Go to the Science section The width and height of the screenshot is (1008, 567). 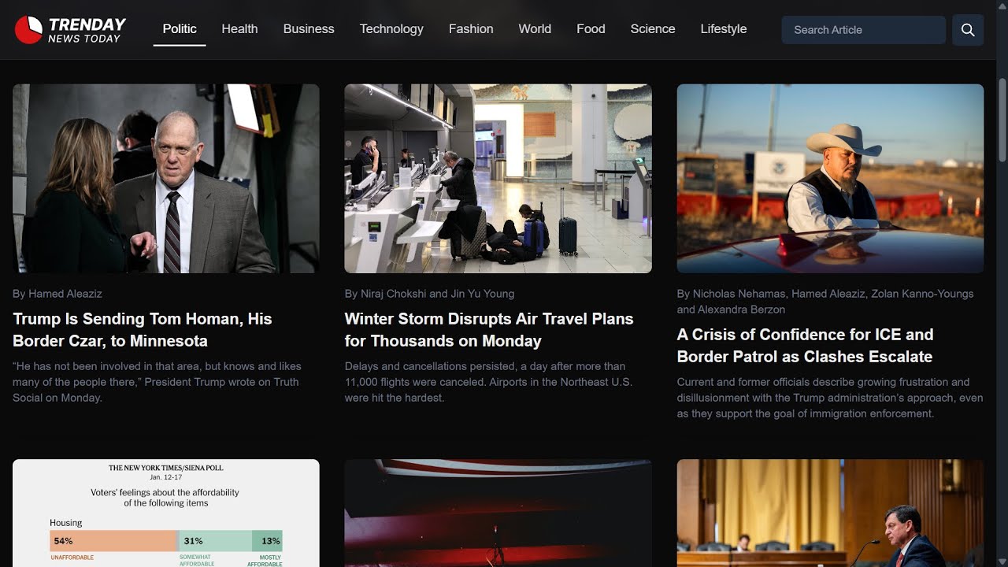click(653, 29)
